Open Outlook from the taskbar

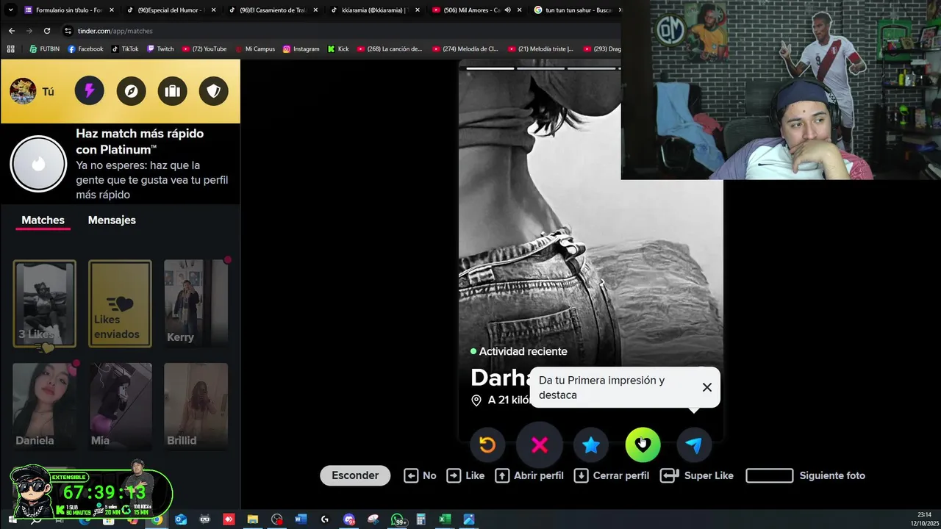[181, 519]
